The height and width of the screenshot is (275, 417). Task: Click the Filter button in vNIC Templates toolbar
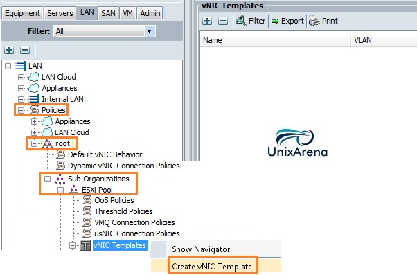(251, 21)
